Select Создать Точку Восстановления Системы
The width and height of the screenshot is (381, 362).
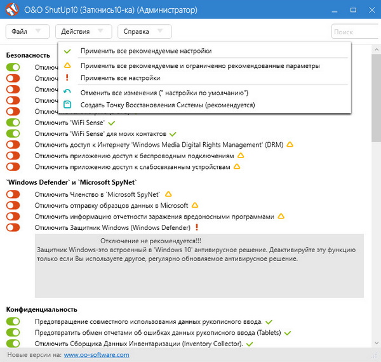[x=204, y=105]
